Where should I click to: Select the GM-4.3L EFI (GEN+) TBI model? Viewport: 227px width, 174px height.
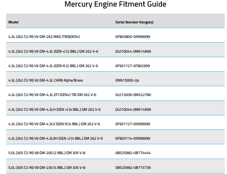tap(52, 95)
